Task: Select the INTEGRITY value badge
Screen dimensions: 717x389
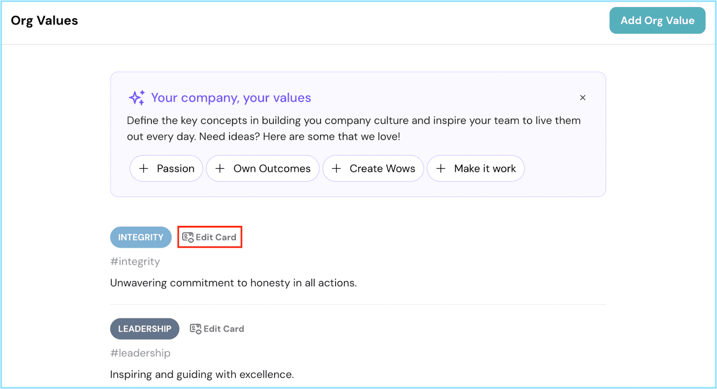Action: (x=141, y=237)
